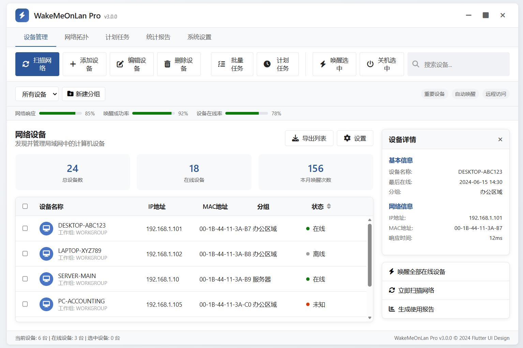Screen dimensions: 523x348
Task: Toggle the 远程访问 filter chip
Action: coord(496,94)
